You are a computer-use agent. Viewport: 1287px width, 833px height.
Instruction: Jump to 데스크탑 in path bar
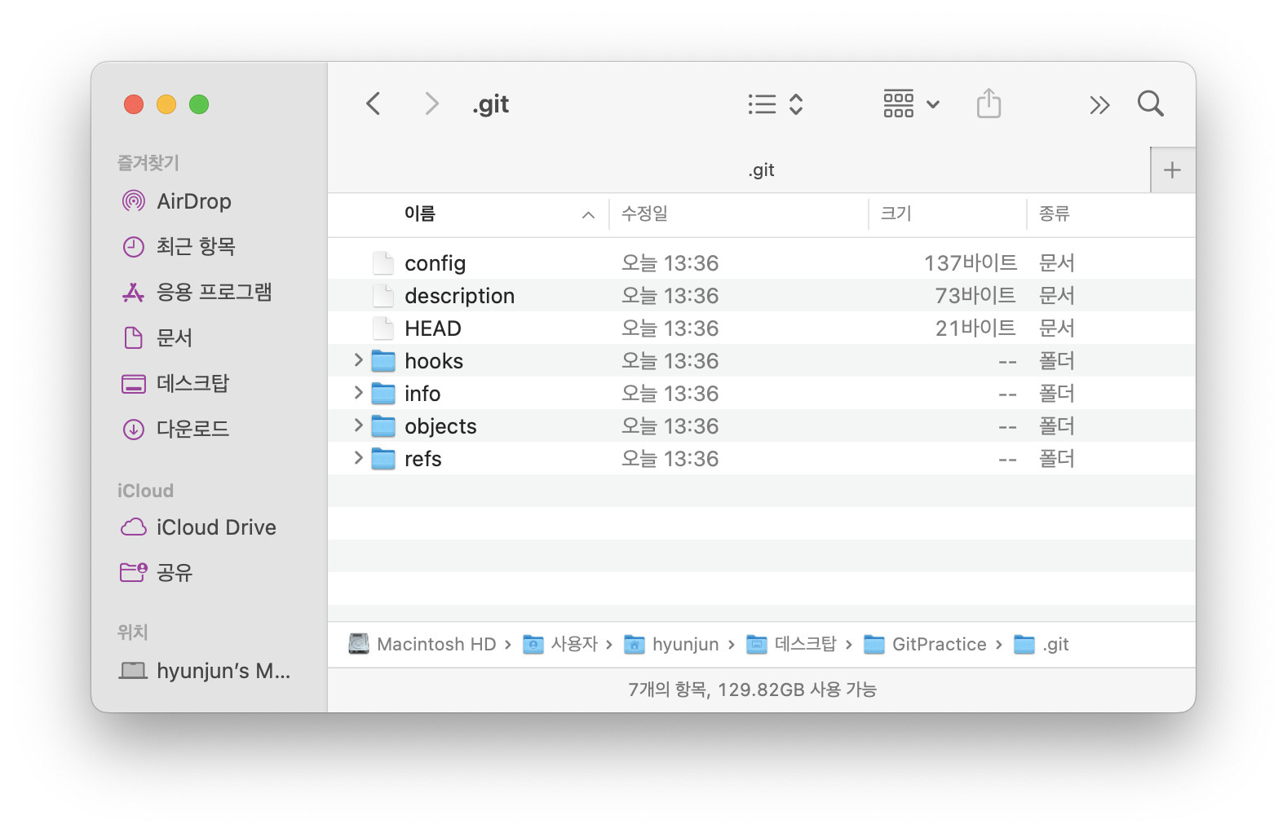[791, 644]
